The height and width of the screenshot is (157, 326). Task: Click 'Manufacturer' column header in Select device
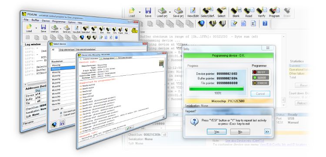(63, 62)
